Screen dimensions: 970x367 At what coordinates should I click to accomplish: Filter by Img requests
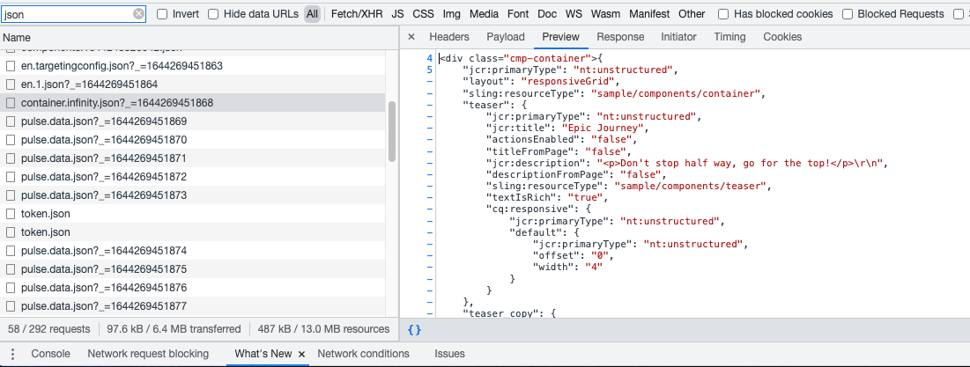point(451,13)
